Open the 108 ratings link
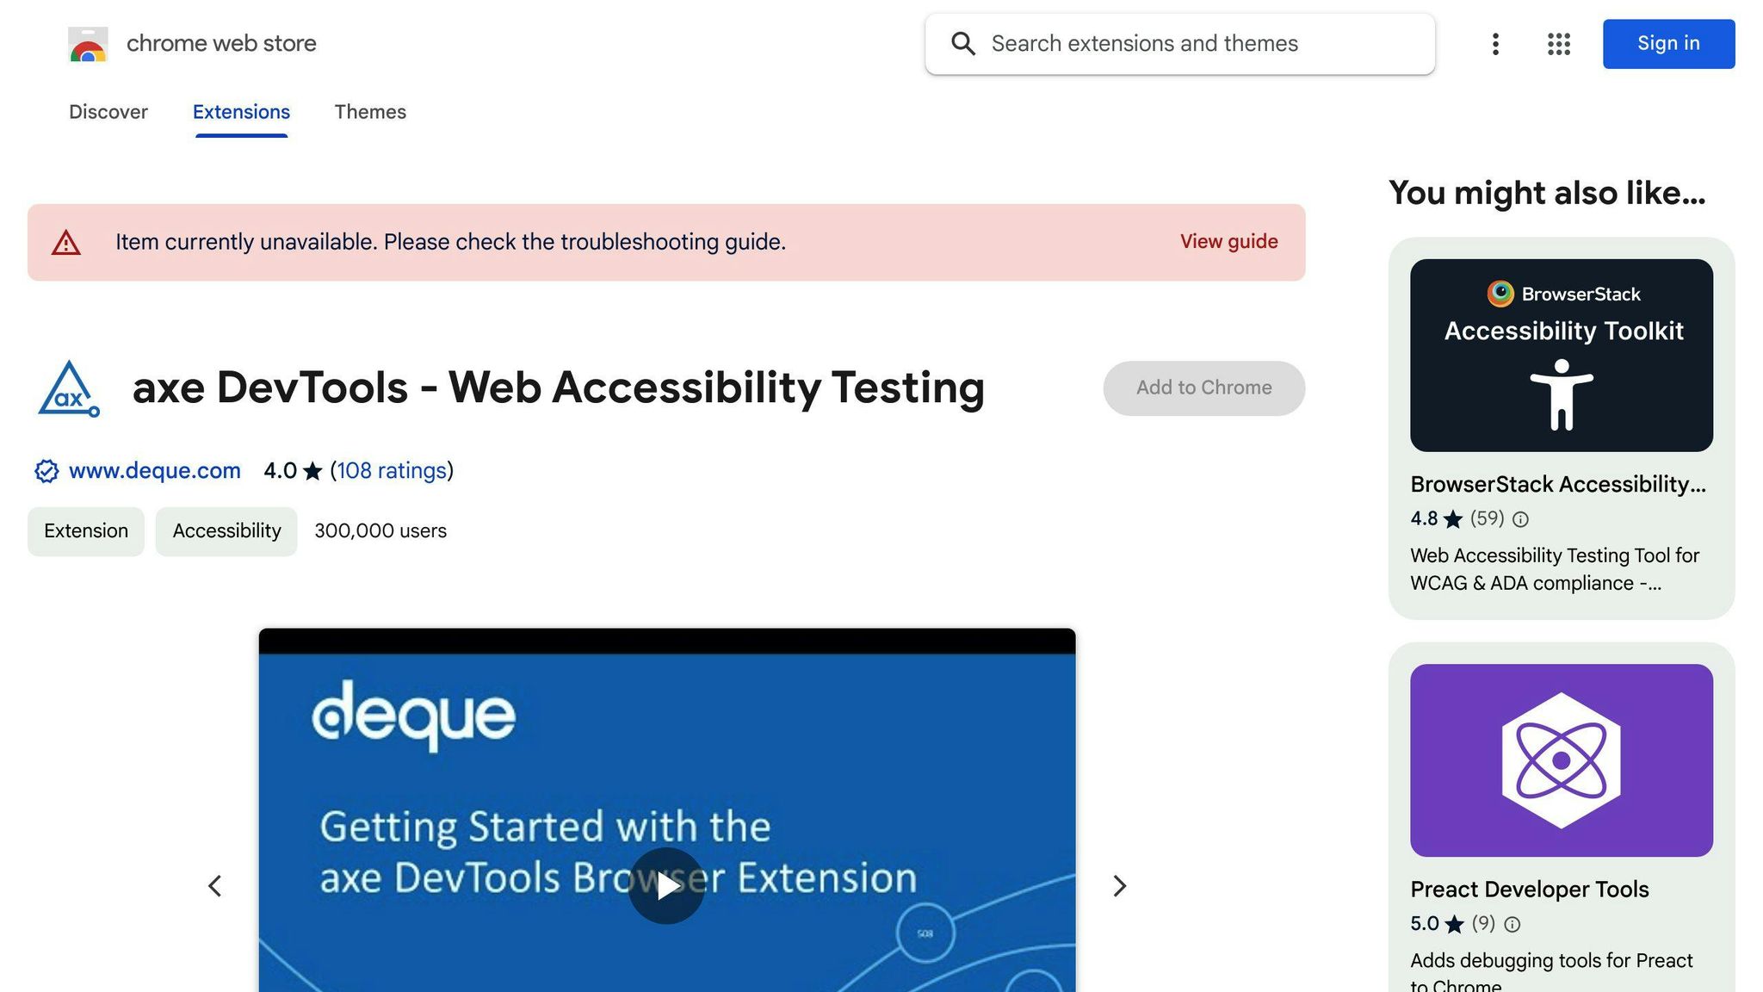Viewport: 1763px width, 992px height. click(392, 471)
